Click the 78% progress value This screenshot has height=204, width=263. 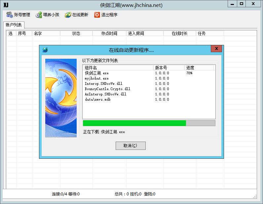point(189,73)
